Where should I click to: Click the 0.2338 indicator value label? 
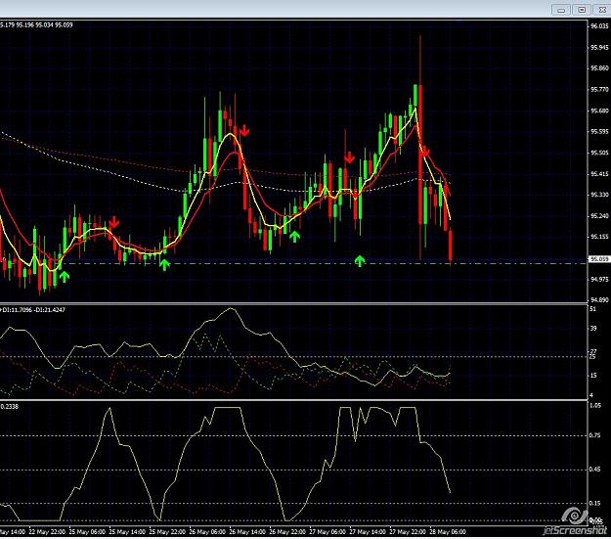point(9,406)
